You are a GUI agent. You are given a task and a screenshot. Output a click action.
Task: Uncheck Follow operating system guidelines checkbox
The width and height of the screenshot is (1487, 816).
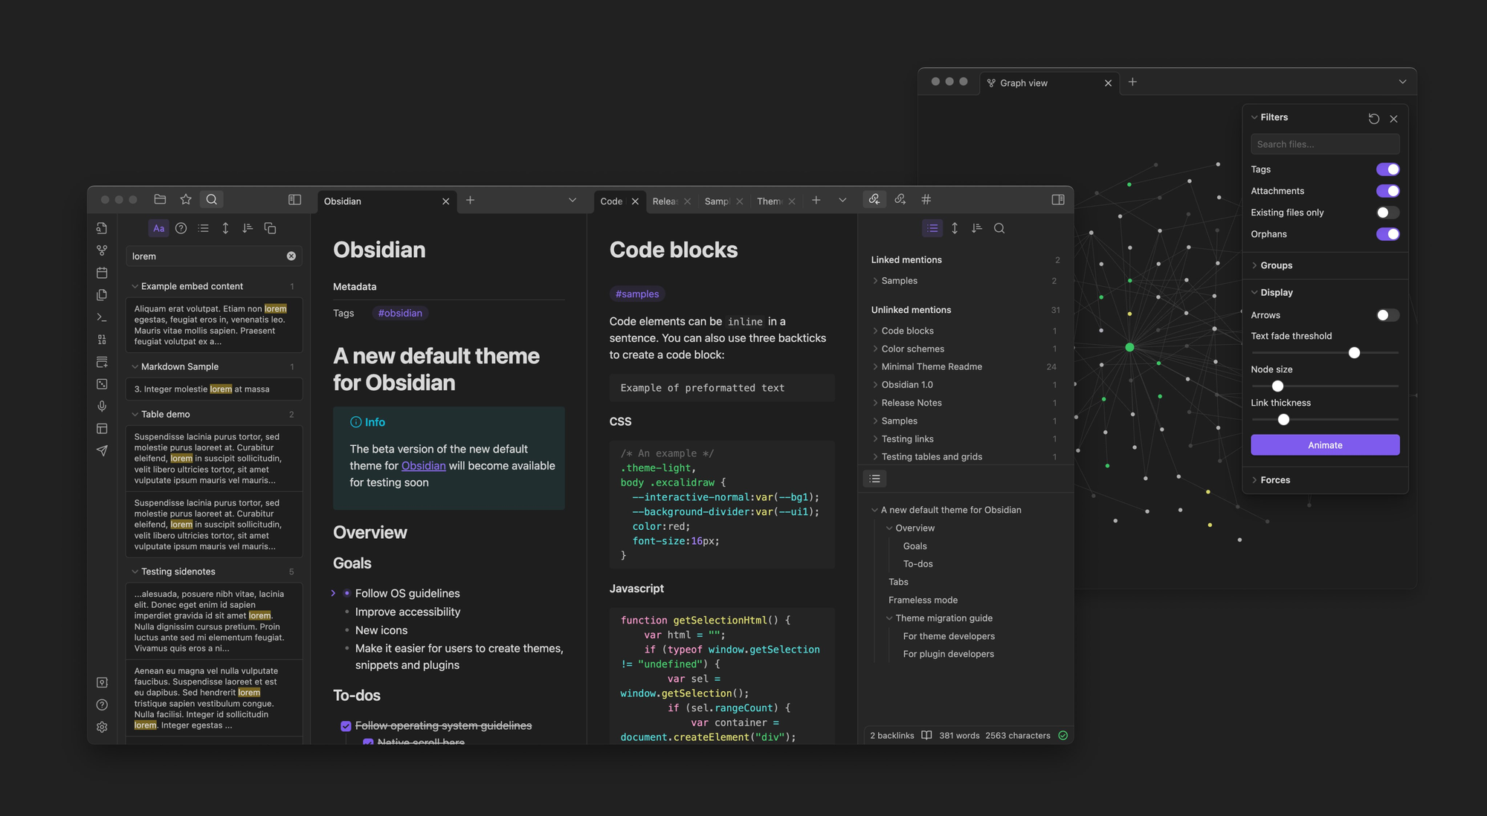pos(346,726)
